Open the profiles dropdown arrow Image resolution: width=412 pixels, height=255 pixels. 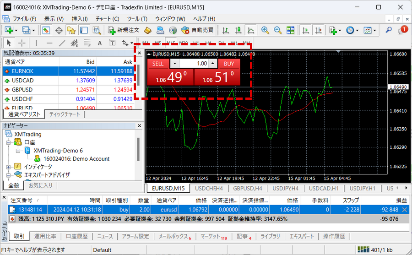tap(33, 31)
